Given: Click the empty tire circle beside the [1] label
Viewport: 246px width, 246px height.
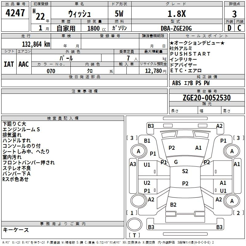Looking at the screenshot, I should [x=139, y=201].
